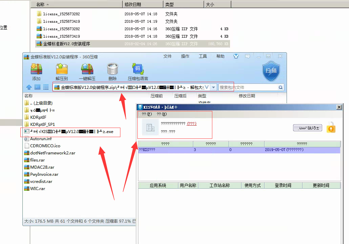Open the (F) menu in KIS dialog
This screenshot has height=244, width=349.
click(147, 114)
